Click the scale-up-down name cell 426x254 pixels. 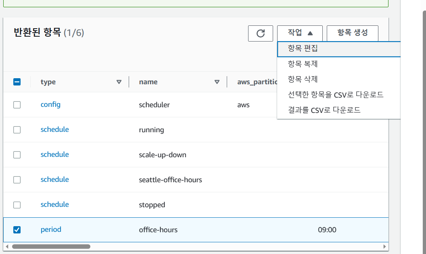point(163,155)
